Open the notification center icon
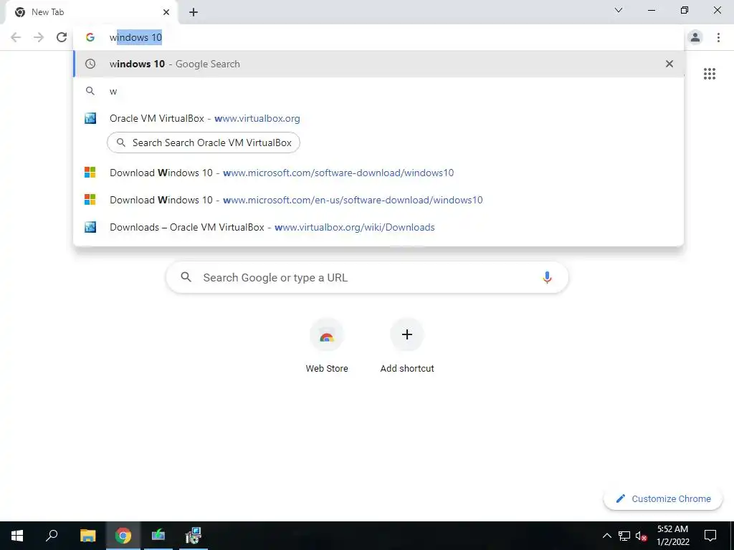Viewport: 734px width, 550px height. coord(710,536)
